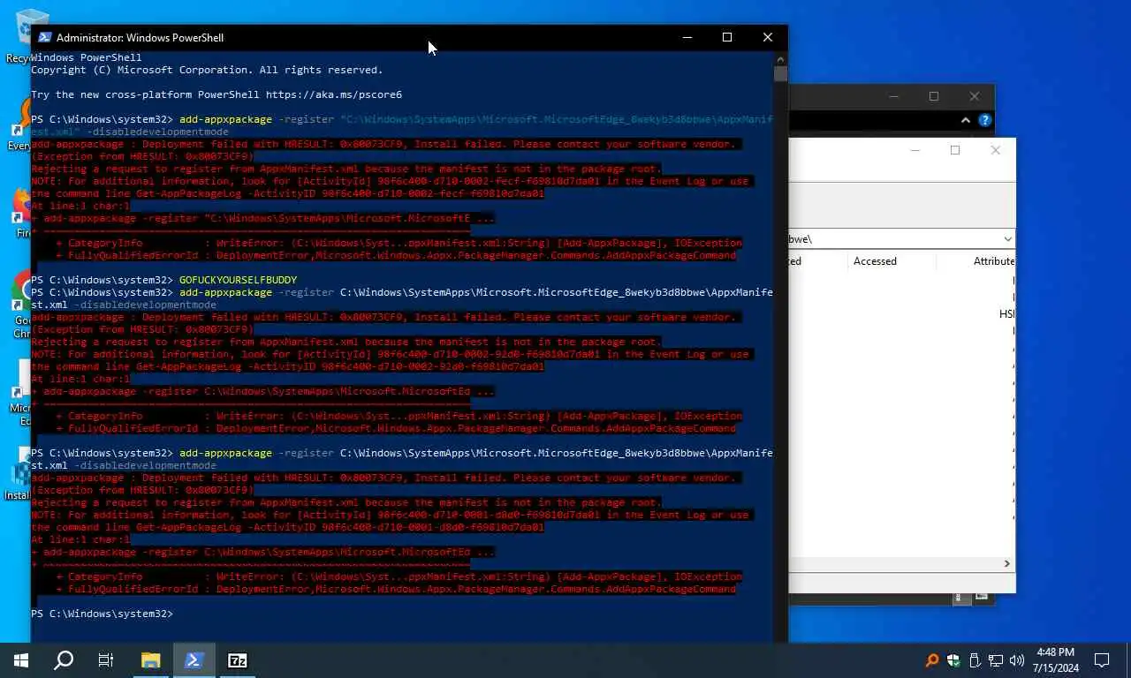Switch to File Explorer from the taskbar
The width and height of the screenshot is (1131, 678).
151,659
